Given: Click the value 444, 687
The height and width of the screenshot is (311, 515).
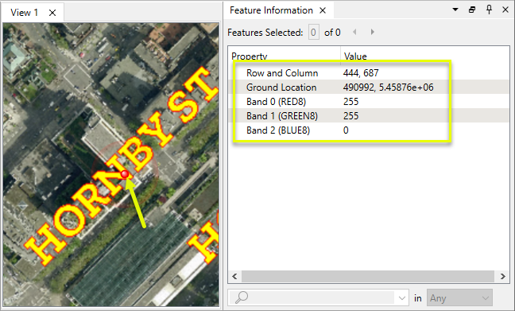Looking at the screenshot, I should pos(361,73).
